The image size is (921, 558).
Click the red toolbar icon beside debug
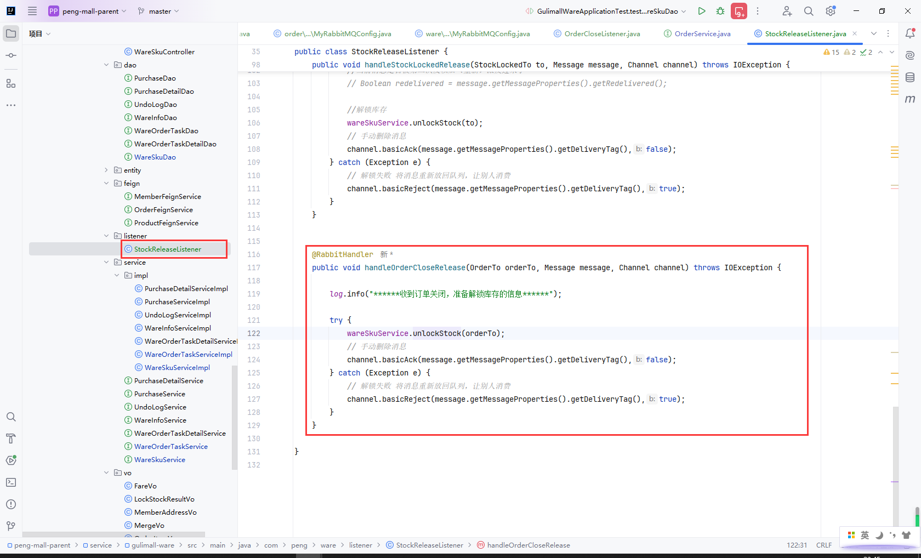tap(739, 11)
